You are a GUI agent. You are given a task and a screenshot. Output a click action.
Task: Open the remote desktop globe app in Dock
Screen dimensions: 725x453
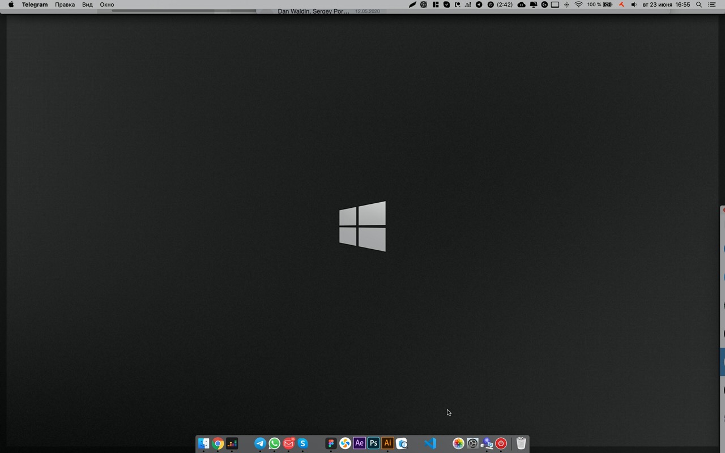pyautogui.click(x=487, y=443)
